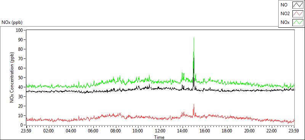Click the 30 y-axis scale marker

pos(21,97)
